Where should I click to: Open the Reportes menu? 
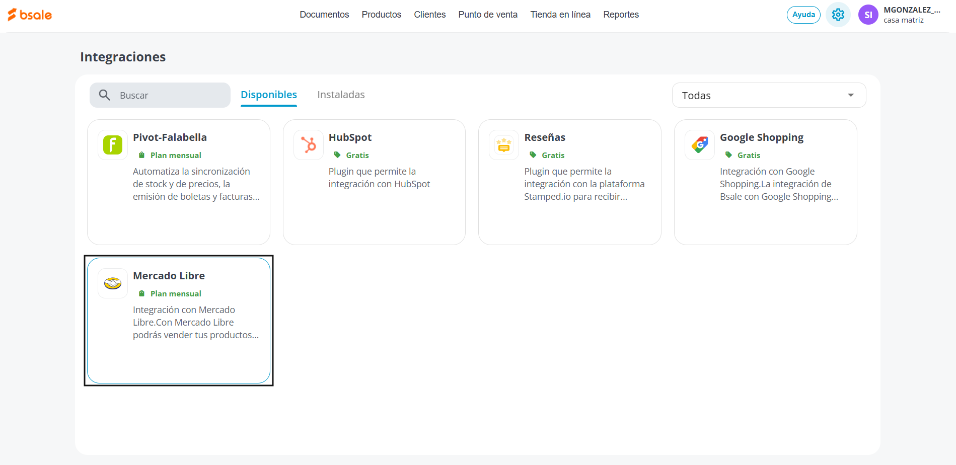tap(621, 15)
